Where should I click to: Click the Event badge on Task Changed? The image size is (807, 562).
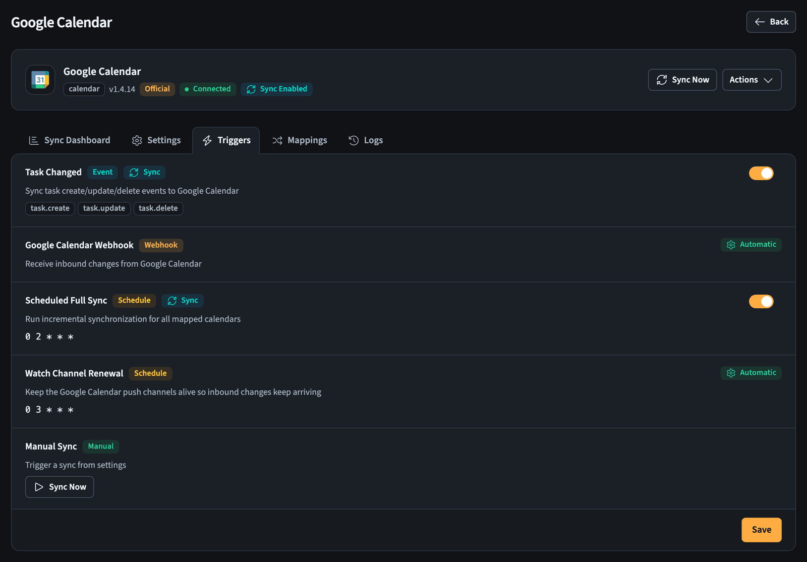tap(102, 172)
